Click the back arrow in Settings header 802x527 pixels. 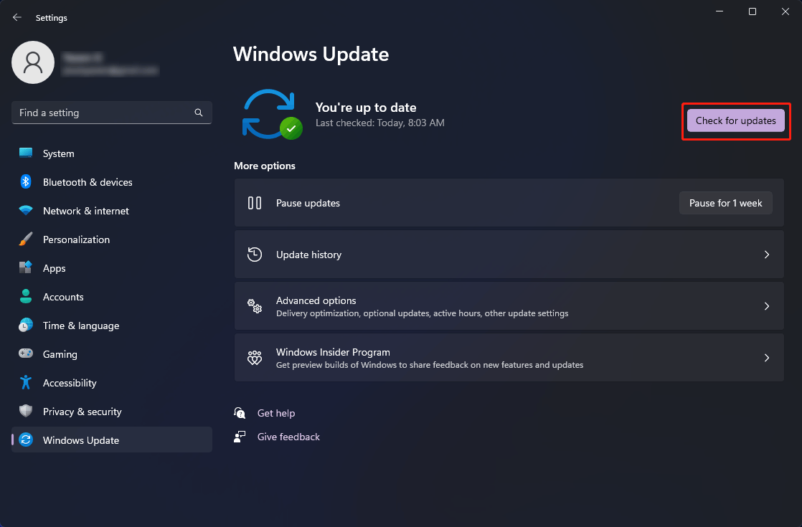coord(17,17)
